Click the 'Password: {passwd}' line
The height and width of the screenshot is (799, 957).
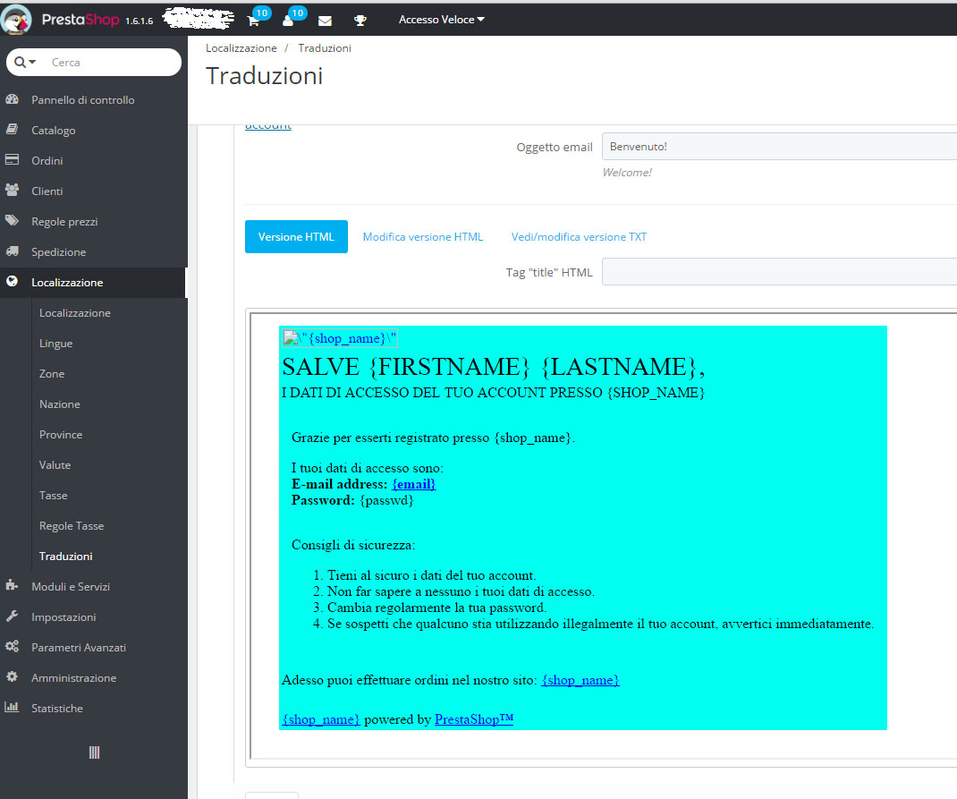352,500
